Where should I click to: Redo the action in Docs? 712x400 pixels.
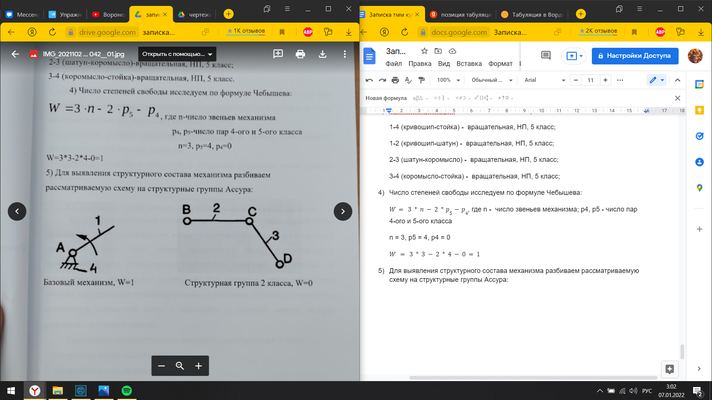pos(382,80)
